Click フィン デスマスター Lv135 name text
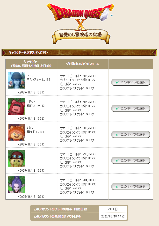The image size is (159, 226). tap(38, 78)
